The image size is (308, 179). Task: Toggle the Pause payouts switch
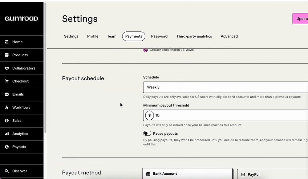[147, 133]
